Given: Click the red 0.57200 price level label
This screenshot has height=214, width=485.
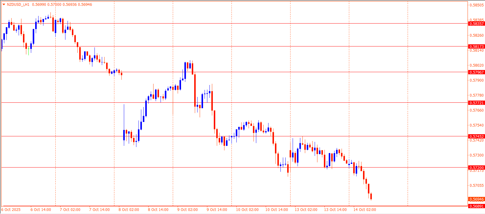Looking at the screenshot, I should [476, 168].
